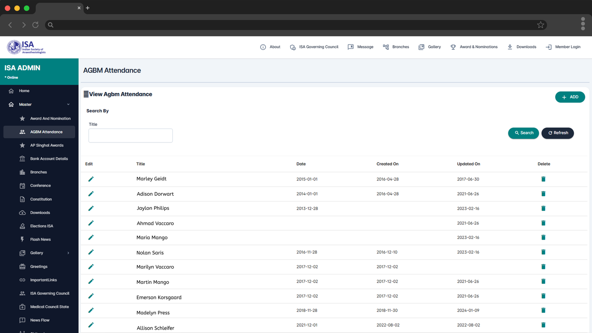592x333 pixels.
Task: Click the trash icon for Adison Dorwart
Action: pos(543,194)
